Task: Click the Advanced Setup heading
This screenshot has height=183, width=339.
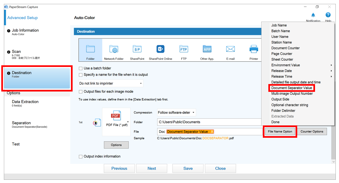Action: coord(22,18)
